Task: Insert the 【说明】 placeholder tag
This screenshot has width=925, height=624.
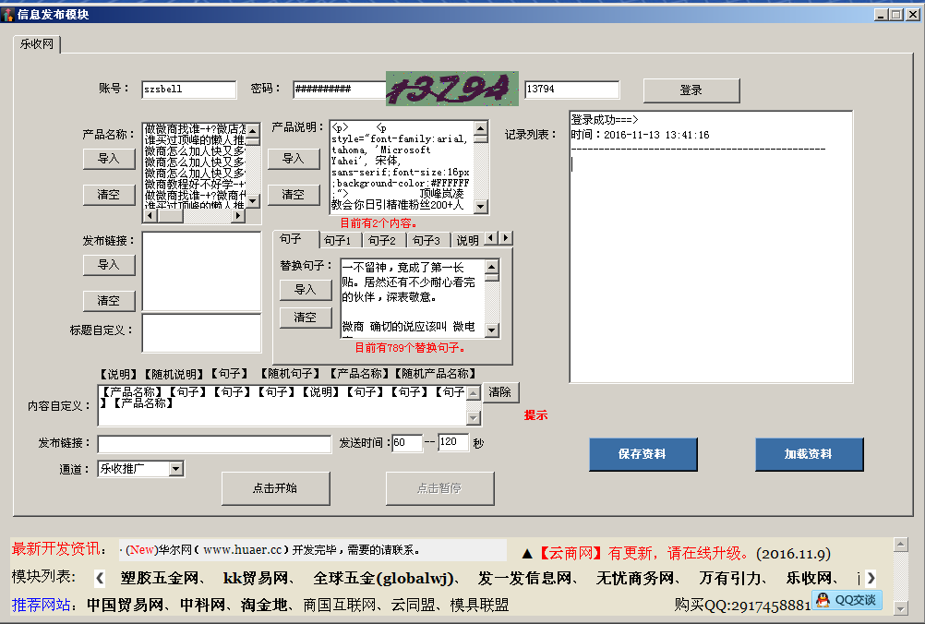Action: tap(118, 374)
